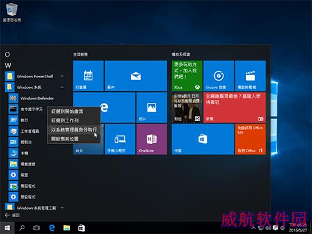Image resolution: width=312 pixels, height=234 pixels.
Task: Open the red News headline tile
Action: tap(235, 107)
